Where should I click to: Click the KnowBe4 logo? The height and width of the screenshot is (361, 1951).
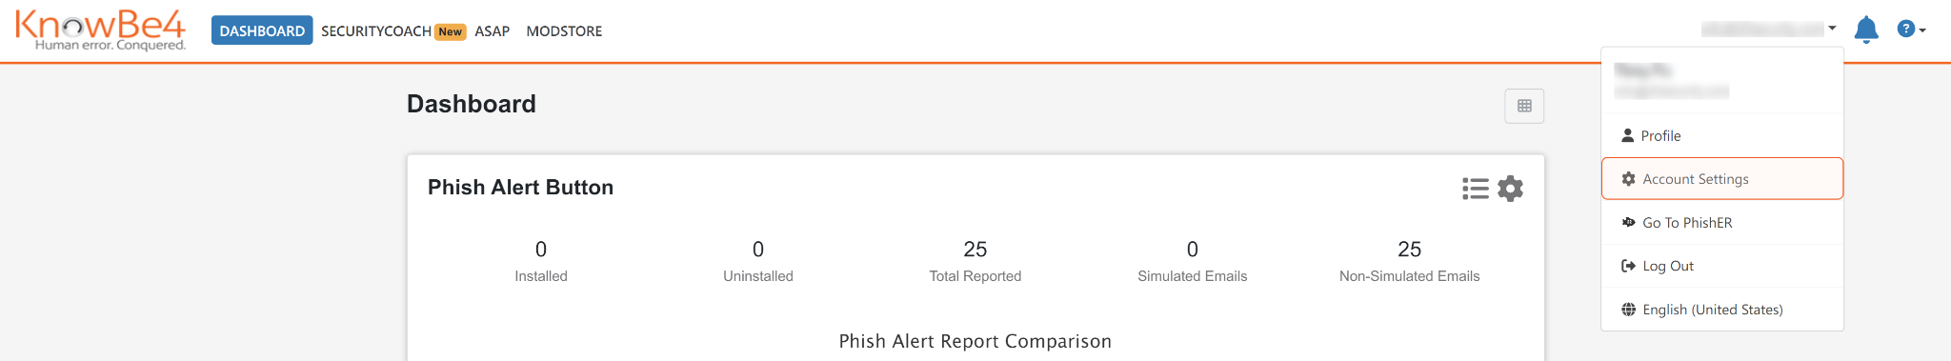pyautogui.click(x=100, y=30)
